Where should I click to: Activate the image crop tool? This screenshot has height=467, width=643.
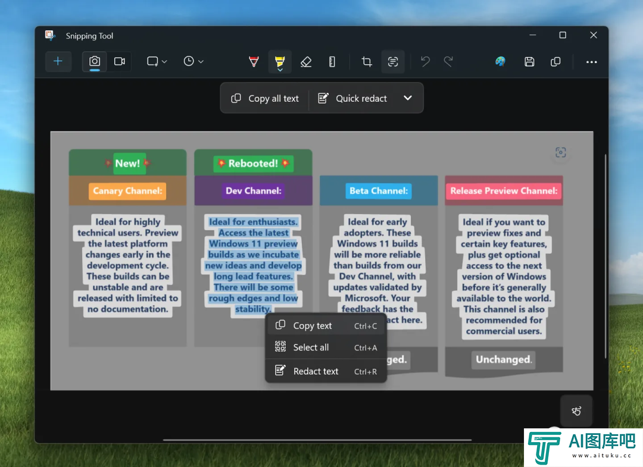click(367, 61)
